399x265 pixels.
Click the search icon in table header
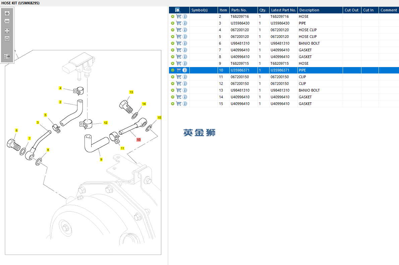(x=178, y=10)
